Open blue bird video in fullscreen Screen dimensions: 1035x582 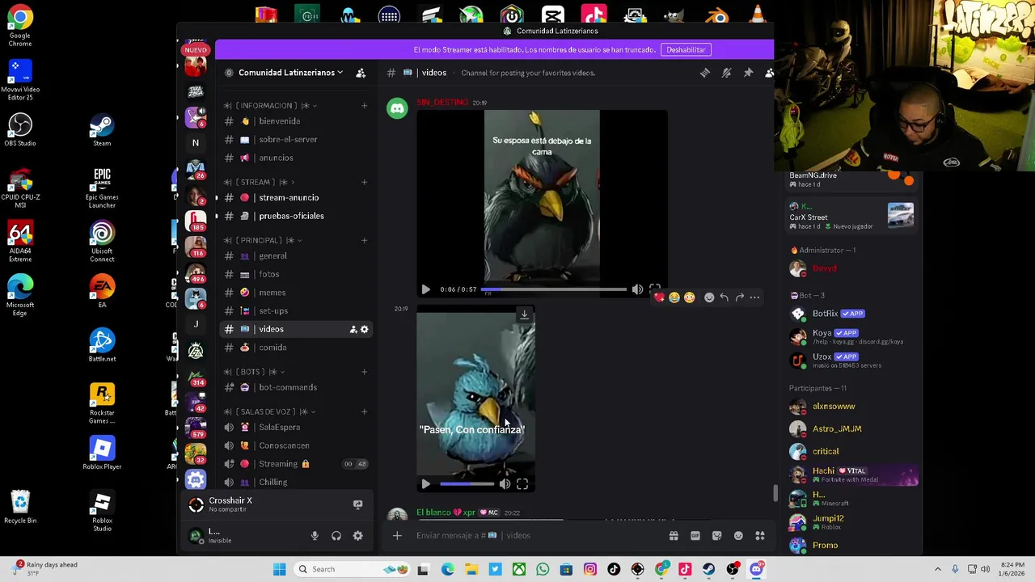(x=522, y=484)
